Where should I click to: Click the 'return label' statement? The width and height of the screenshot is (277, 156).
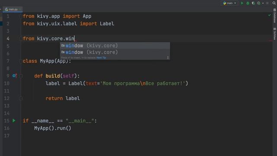click(x=63, y=98)
